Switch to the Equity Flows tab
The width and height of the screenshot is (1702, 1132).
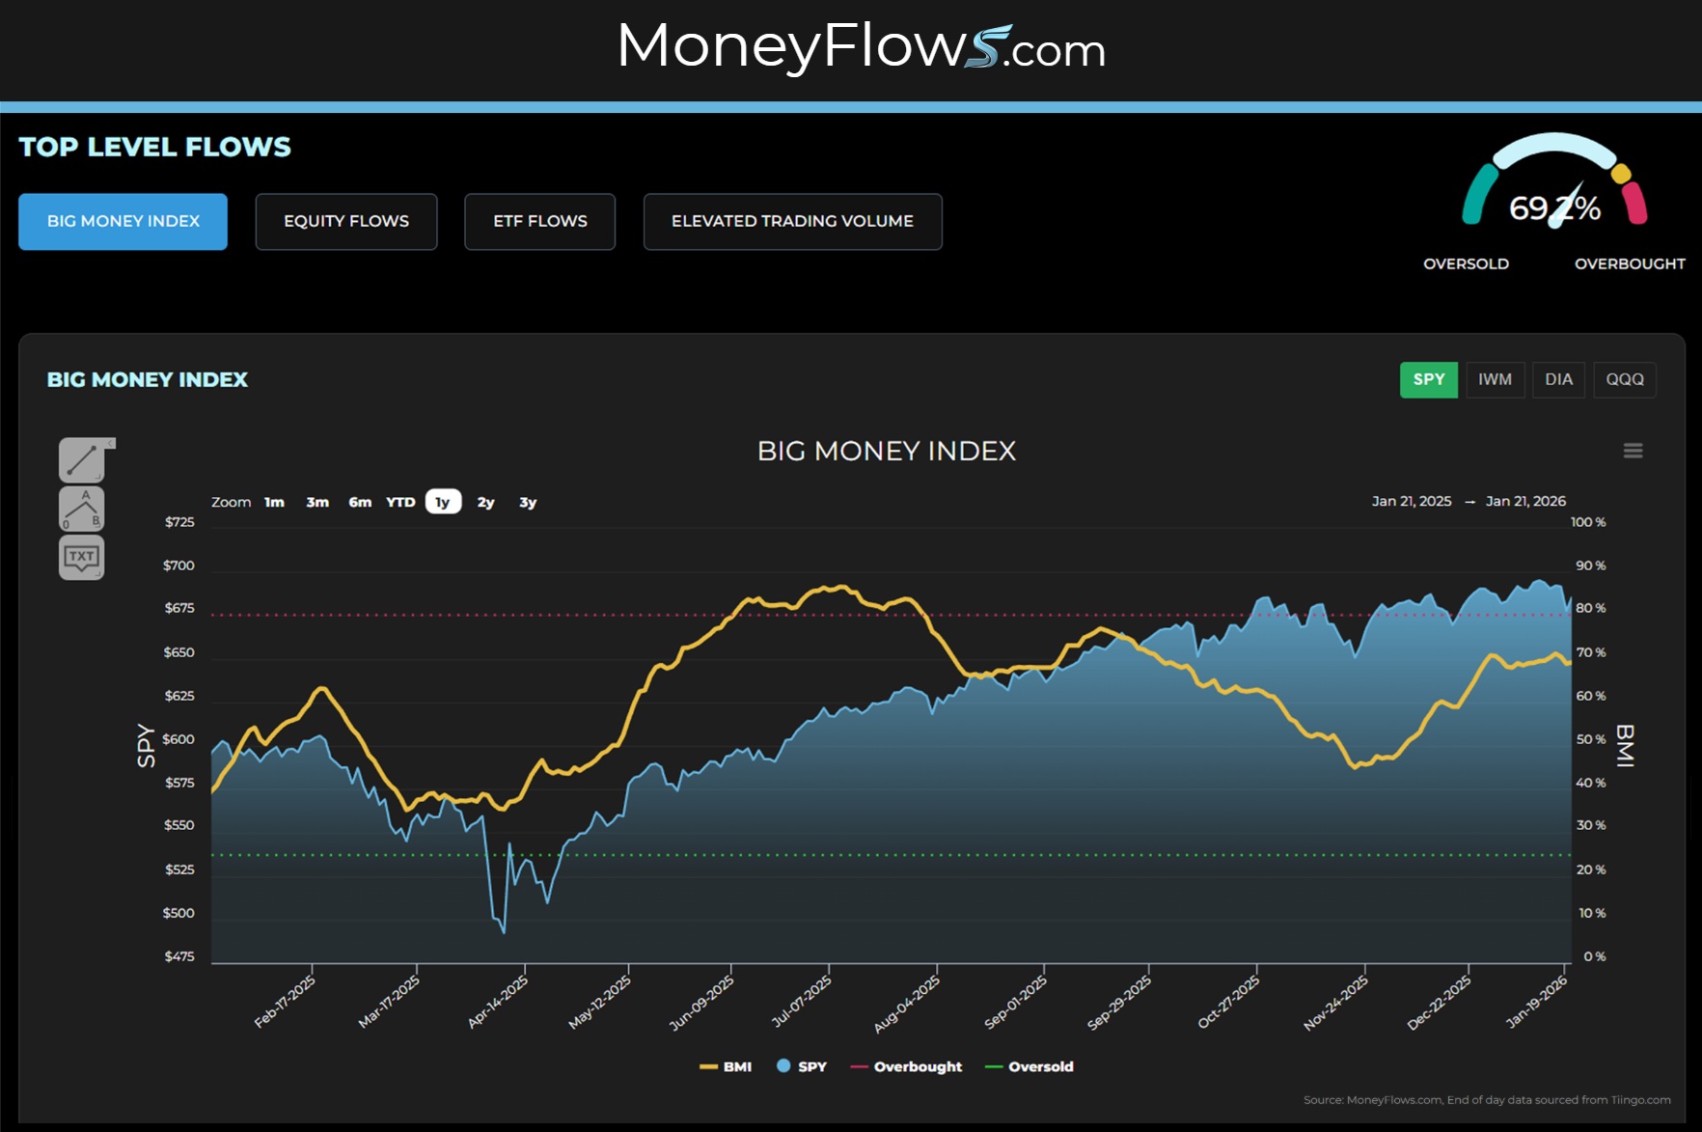(x=346, y=221)
